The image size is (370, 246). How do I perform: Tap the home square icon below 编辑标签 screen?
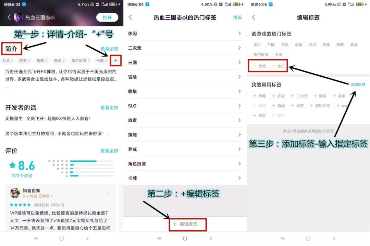point(308,239)
